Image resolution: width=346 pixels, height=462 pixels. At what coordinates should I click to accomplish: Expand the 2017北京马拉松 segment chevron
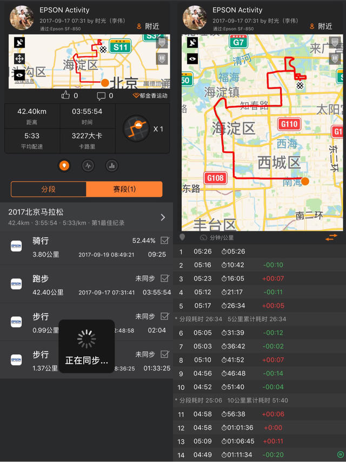[x=163, y=217]
